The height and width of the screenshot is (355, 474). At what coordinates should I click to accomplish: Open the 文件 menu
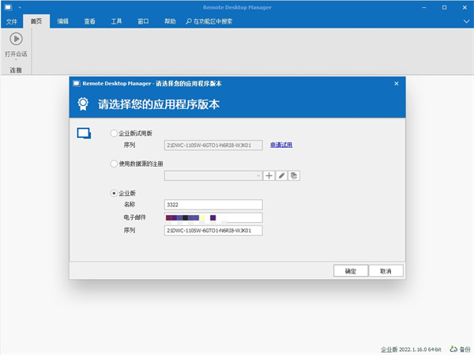tap(12, 21)
